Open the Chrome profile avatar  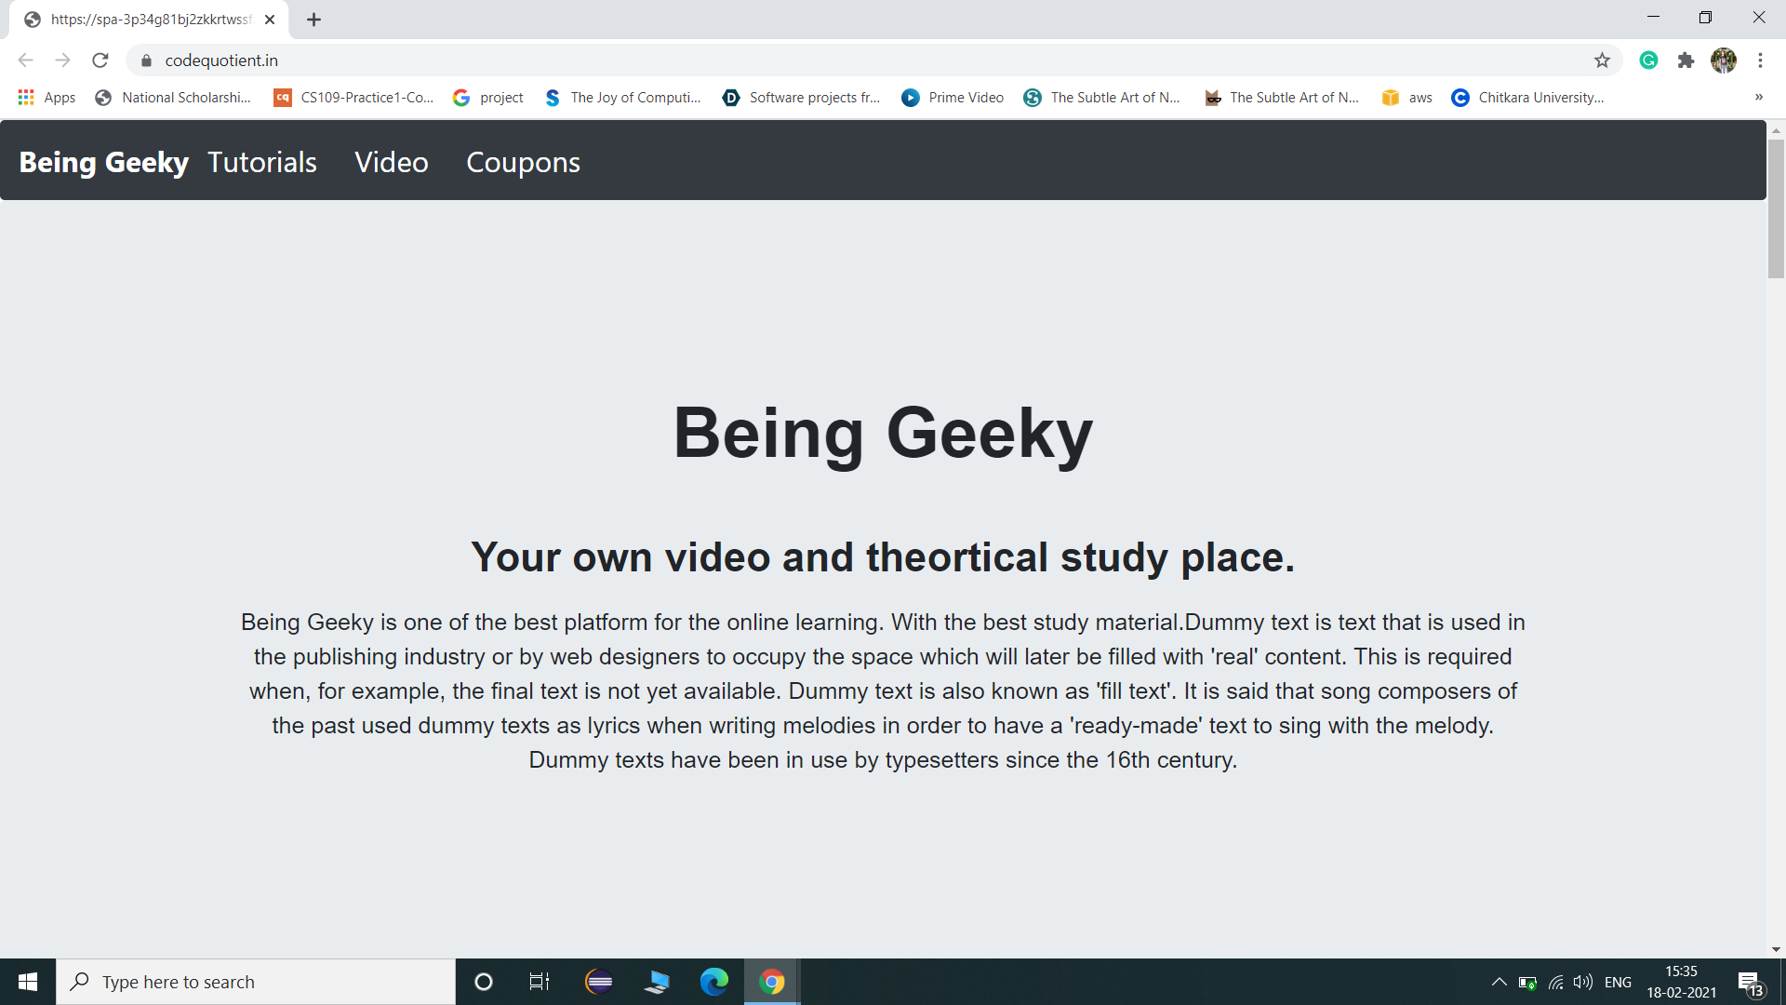(1723, 60)
